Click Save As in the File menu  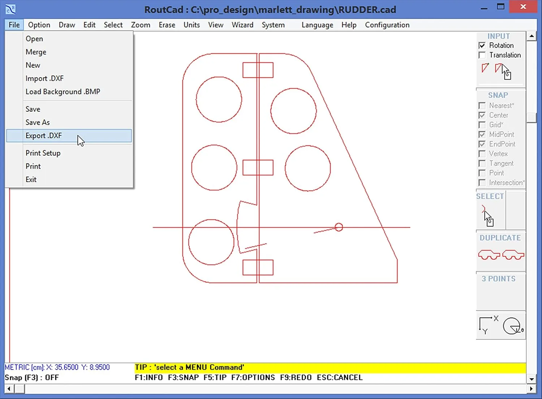[37, 122]
